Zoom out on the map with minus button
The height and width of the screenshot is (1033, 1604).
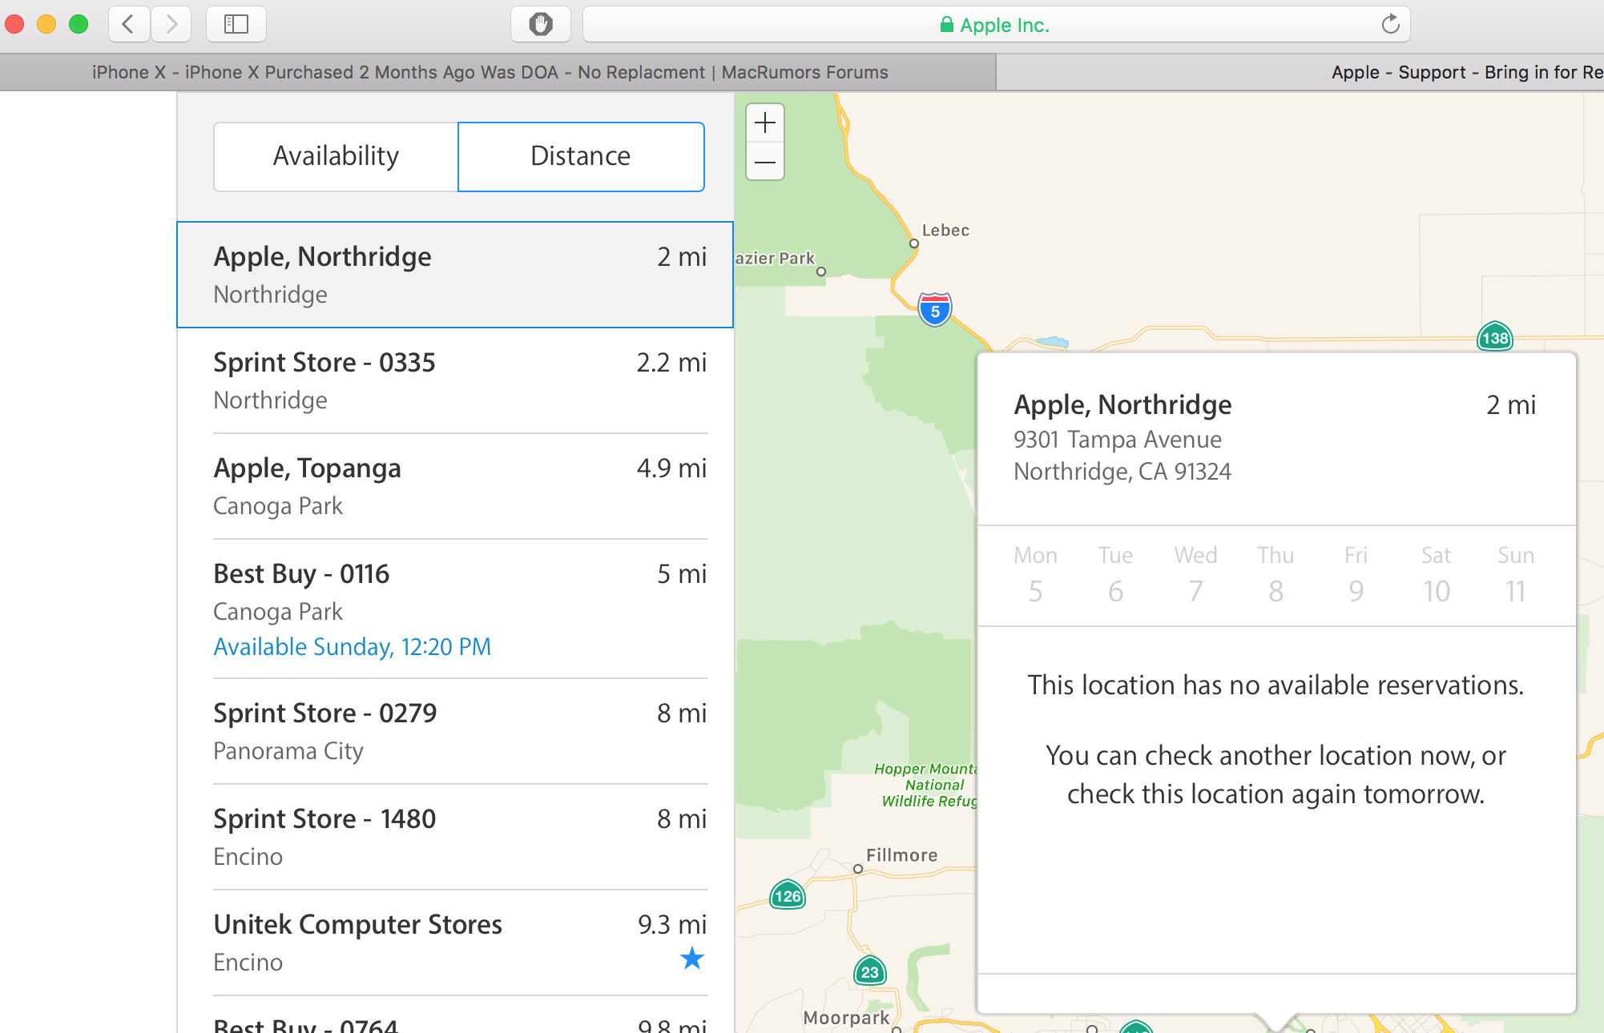point(765,163)
